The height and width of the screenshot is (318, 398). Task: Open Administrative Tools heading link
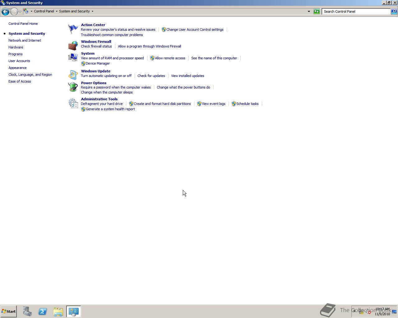[99, 99]
